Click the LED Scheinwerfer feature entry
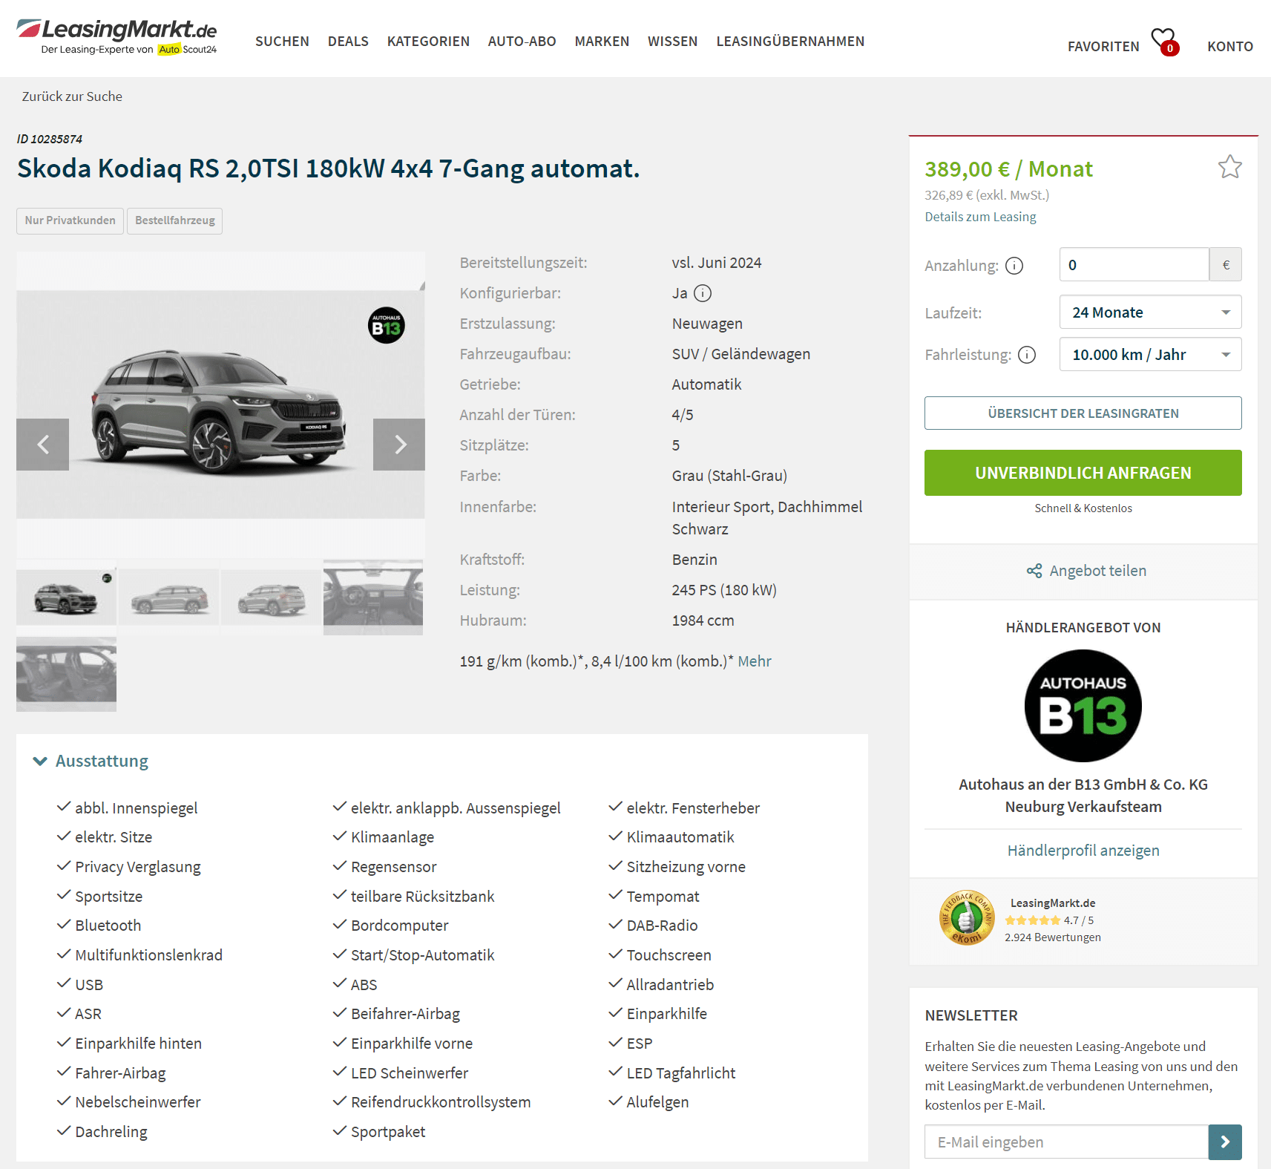Screen dimensions: 1271x1169 409,1073
